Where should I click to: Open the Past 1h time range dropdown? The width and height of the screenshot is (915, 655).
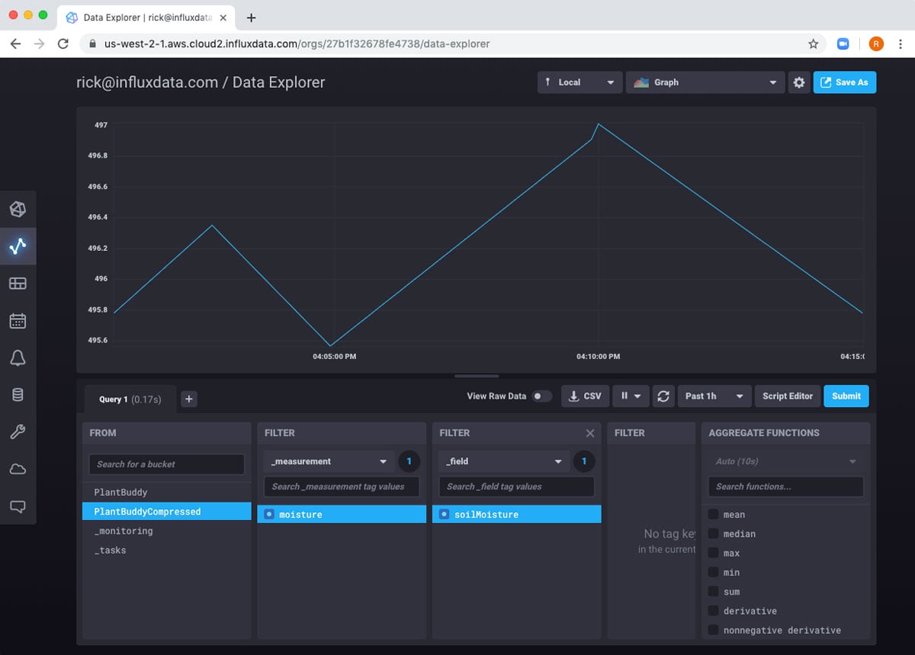[714, 397]
